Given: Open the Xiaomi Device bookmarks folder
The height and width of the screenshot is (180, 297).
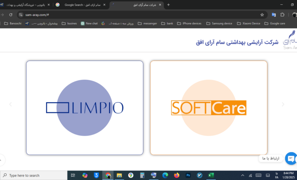Looking at the screenshot, I should point(249,23).
